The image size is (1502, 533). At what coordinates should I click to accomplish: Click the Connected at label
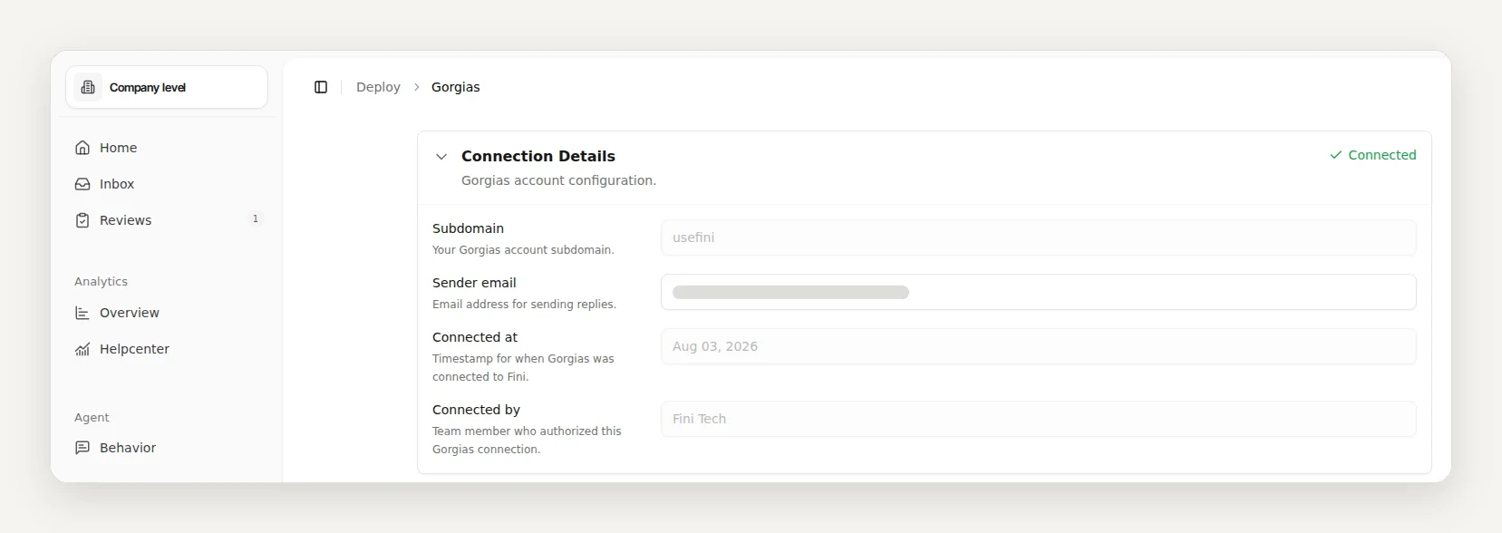pos(475,337)
